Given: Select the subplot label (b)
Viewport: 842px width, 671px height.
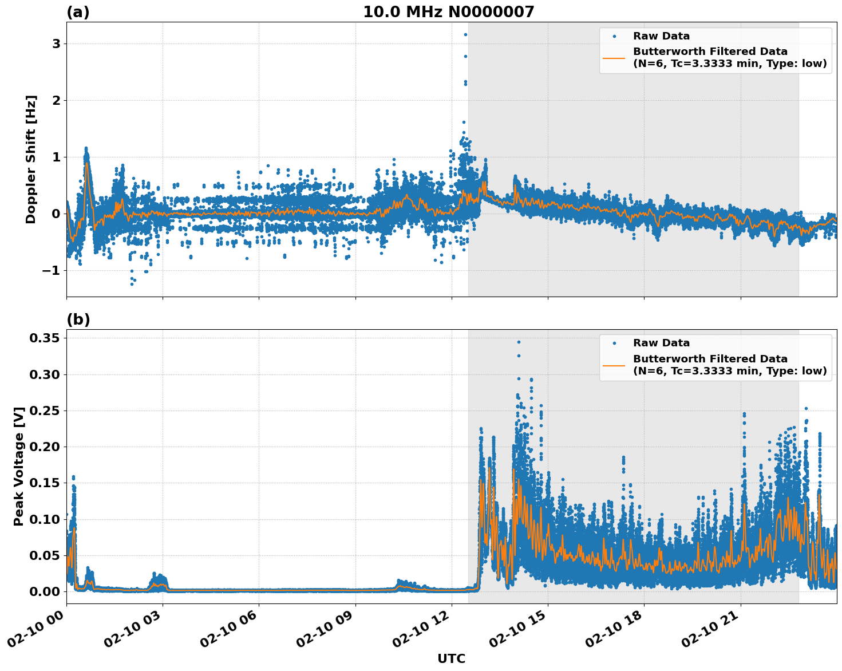Looking at the screenshot, I should tap(78, 319).
